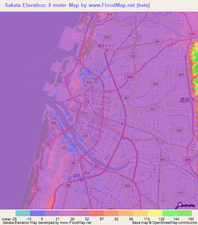Screen dimensions: 198x225
Task: Pick the orchid 21 meter legend swatch
Action: coord(67,213)
